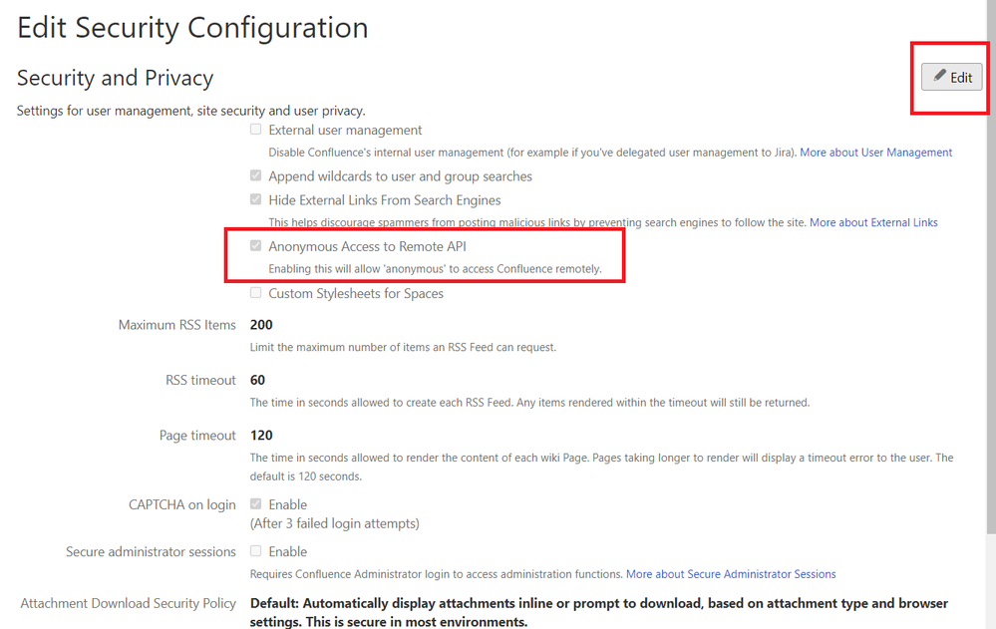Click 'Limit the maximum number of items' description
Screen dimensions: 996x629
coord(403,348)
